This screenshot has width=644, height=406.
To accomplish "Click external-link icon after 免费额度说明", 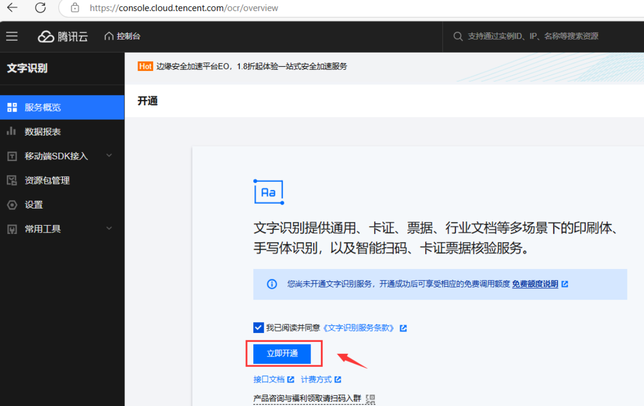I will pos(565,284).
